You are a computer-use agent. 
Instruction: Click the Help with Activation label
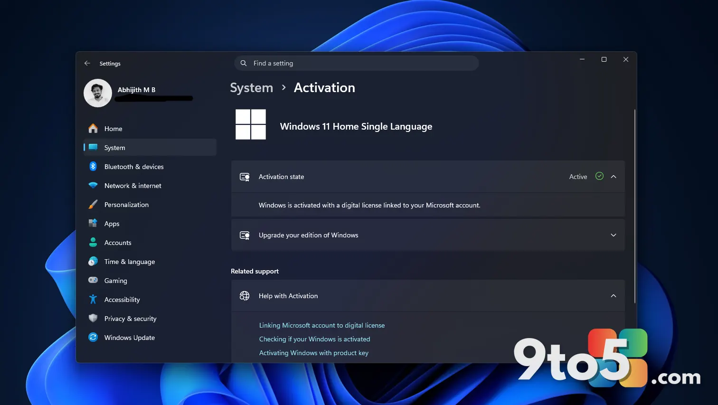click(288, 296)
